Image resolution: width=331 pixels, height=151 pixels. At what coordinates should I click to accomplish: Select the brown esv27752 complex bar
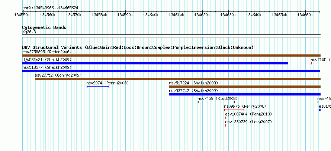[x=178, y=79]
